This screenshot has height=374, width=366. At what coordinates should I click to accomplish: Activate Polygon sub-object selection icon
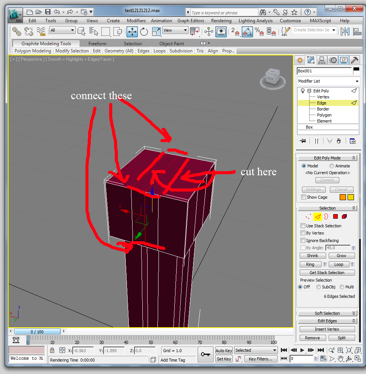335,217
